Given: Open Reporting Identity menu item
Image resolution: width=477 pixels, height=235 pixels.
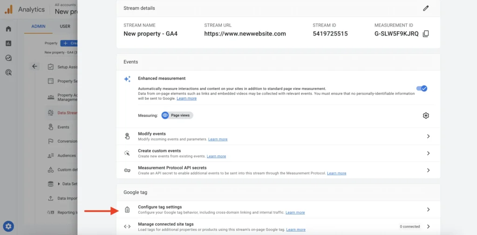Looking at the screenshot, I should point(68,213).
